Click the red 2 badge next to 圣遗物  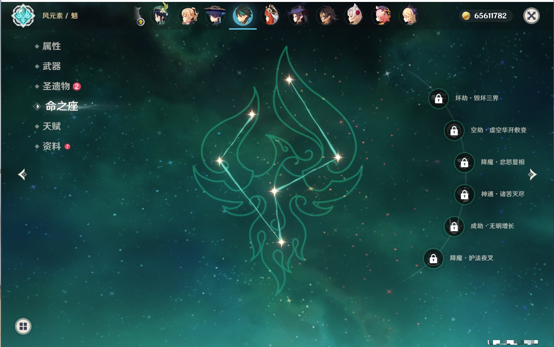77,86
